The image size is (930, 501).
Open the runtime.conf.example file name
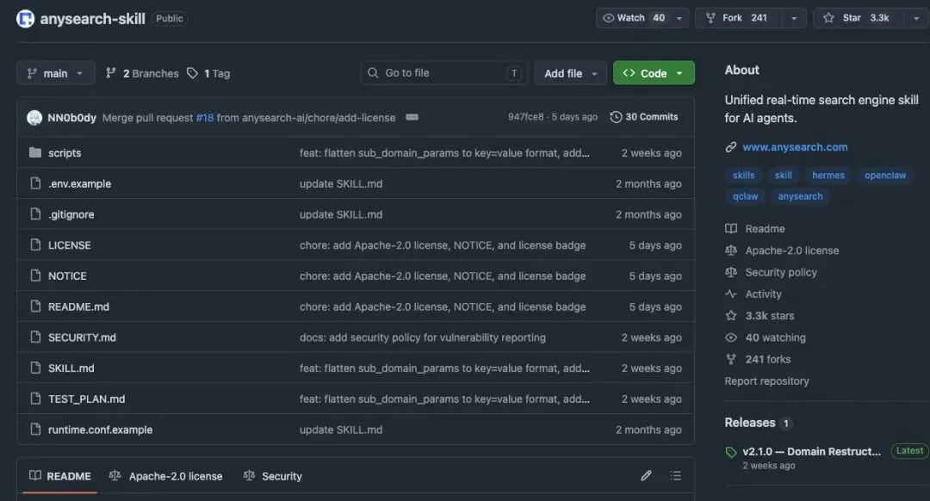(x=100, y=430)
